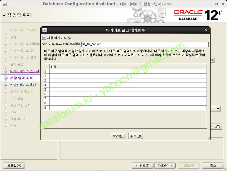Go back using the 뒤로 button

pyautogui.click(x=142, y=166)
